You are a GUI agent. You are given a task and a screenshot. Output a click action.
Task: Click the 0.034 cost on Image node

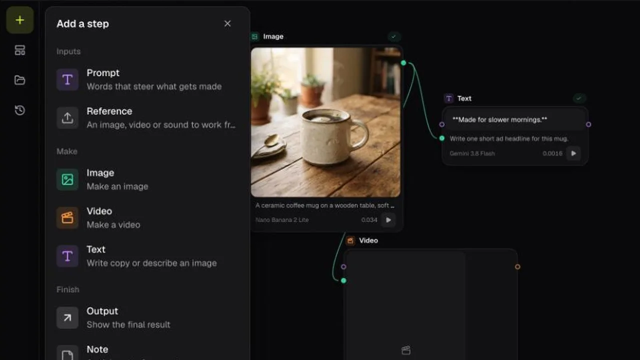click(x=369, y=220)
